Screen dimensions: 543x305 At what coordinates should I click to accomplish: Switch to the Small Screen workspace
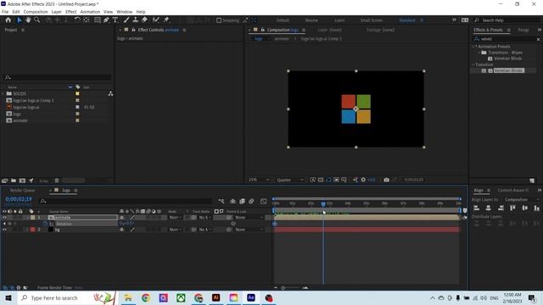(x=372, y=20)
